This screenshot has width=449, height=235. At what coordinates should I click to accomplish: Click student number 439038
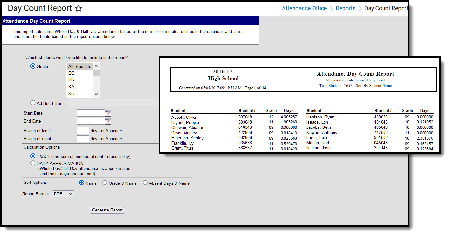[381, 117]
